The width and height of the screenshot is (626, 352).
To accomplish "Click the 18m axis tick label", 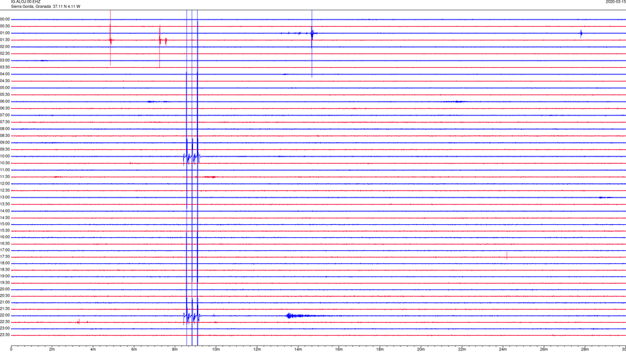I will coord(380,349).
